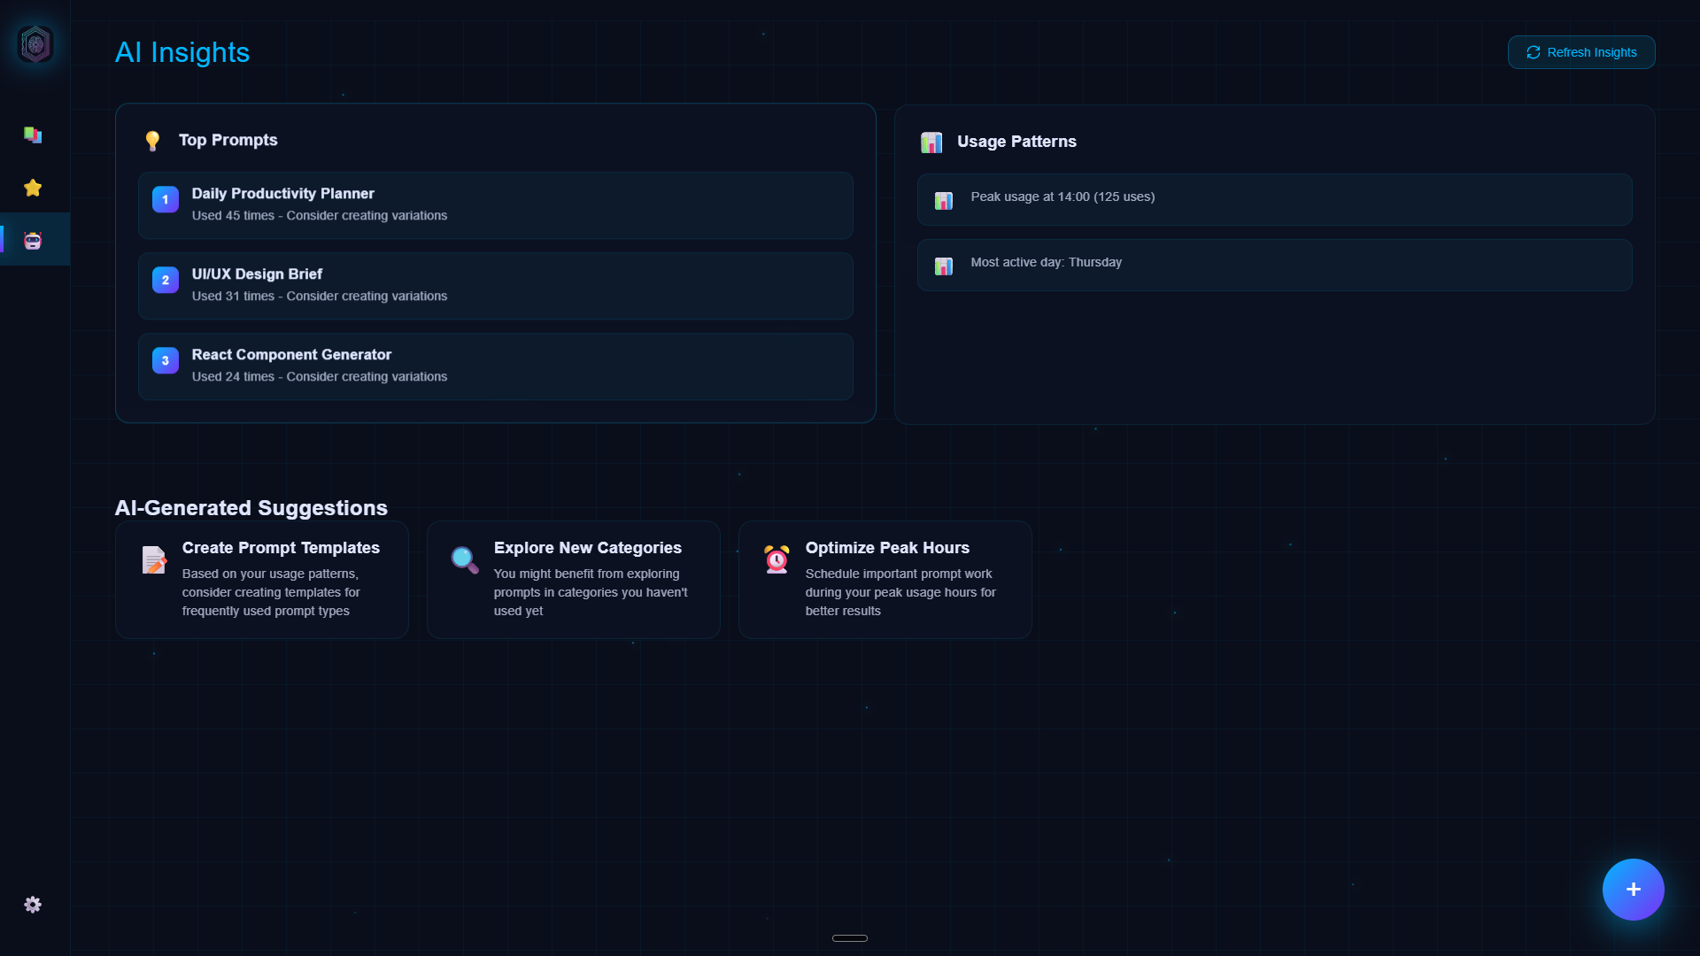Select the Most active day Thursday card
This screenshot has width=1700, height=956.
click(1274, 264)
